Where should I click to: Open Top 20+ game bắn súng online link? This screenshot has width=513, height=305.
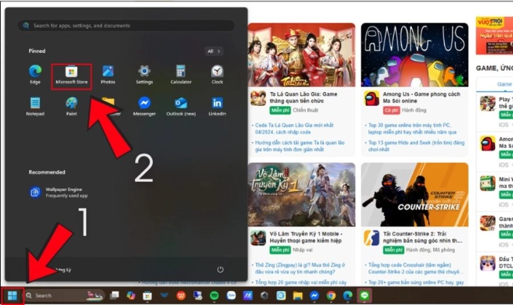[416, 282]
